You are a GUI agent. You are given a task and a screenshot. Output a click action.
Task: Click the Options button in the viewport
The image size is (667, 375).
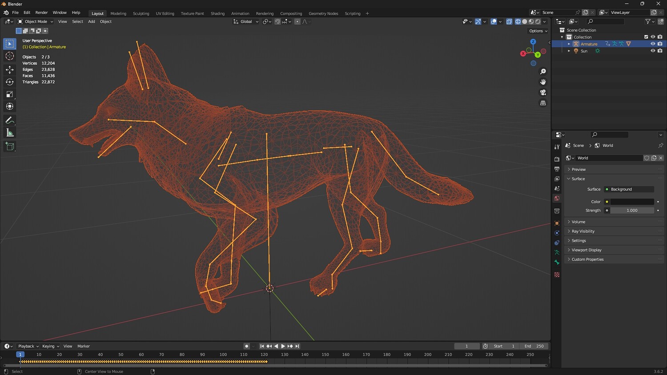tap(538, 31)
